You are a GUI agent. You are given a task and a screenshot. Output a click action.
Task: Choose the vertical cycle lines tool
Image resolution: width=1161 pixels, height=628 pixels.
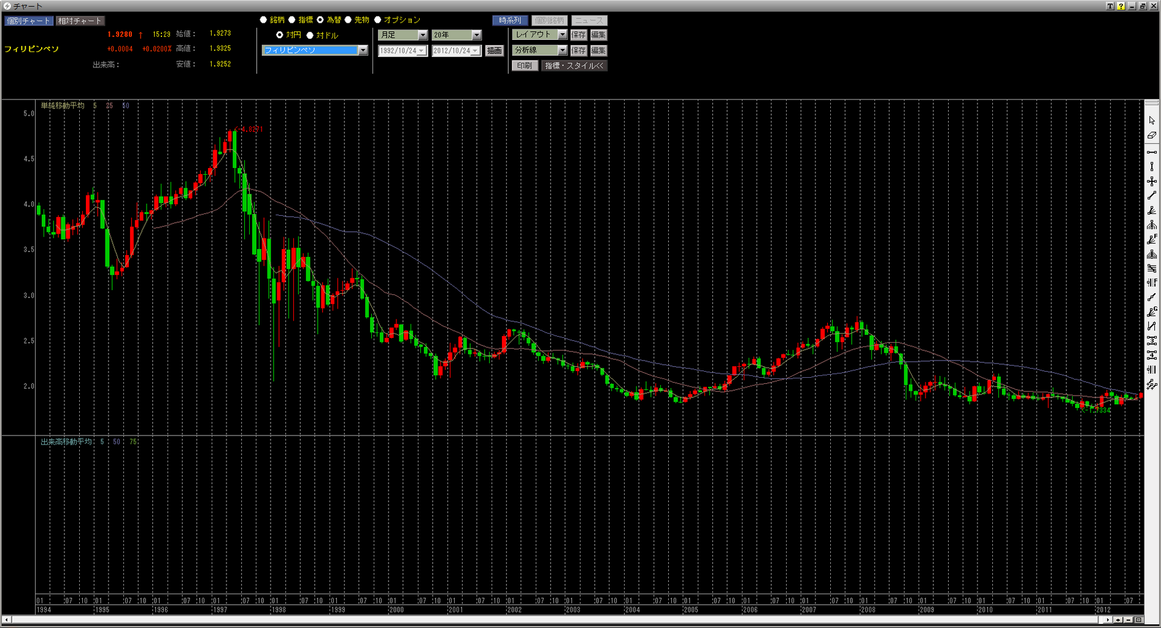(1152, 370)
